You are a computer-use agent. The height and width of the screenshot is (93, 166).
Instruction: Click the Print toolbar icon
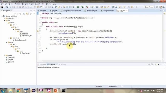[x=52, y=7]
